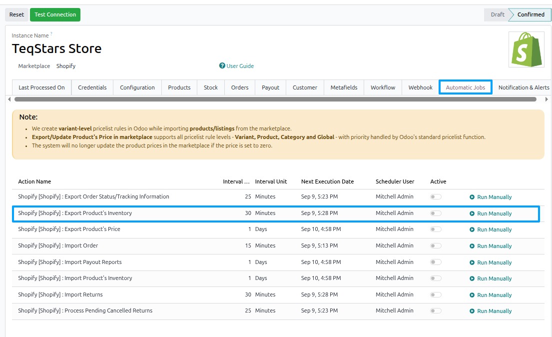Activate the Import Payout Reports job
This screenshot has height=337, width=552.
pyautogui.click(x=436, y=262)
